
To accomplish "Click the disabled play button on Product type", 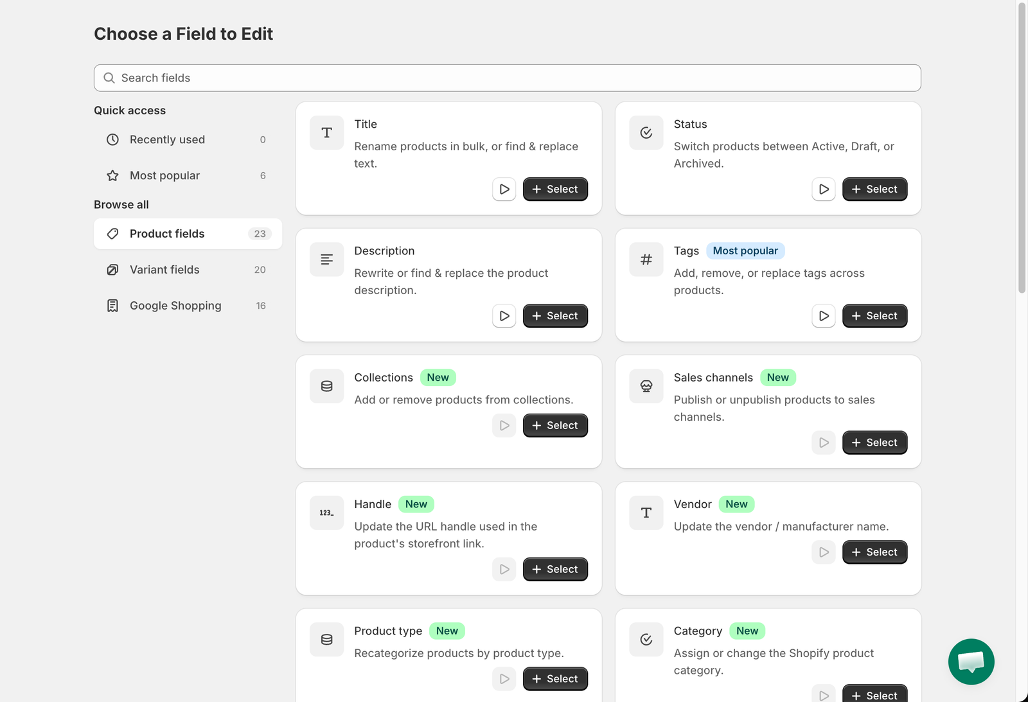I will (504, 679).
